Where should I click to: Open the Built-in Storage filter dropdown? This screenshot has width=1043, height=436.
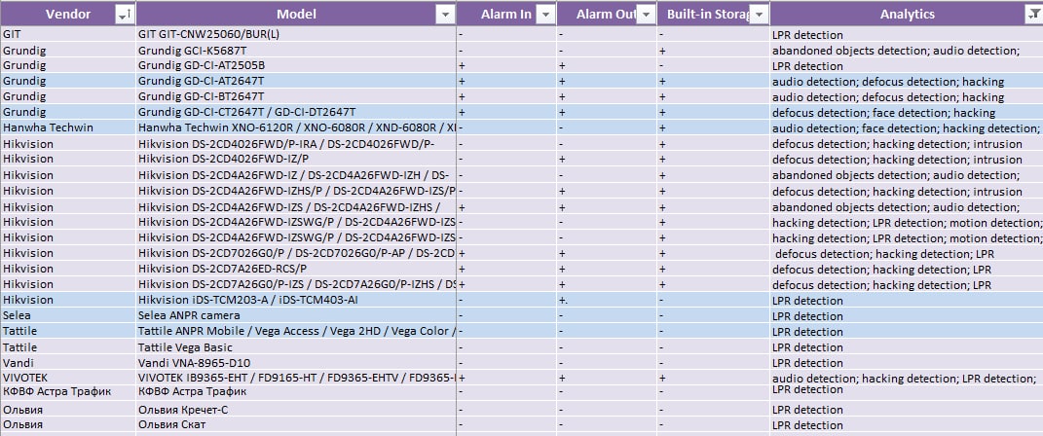pyautogui.click(x=759, y=15)
